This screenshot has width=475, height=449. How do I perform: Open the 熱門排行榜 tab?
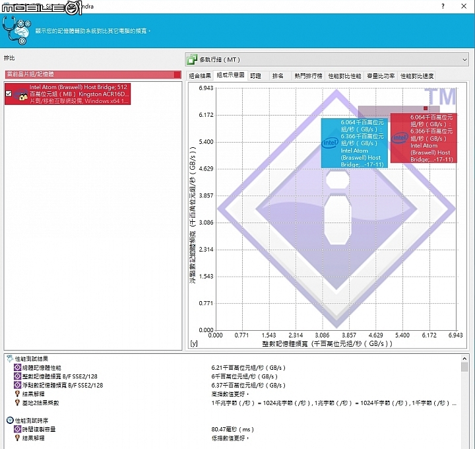[308, 75]
